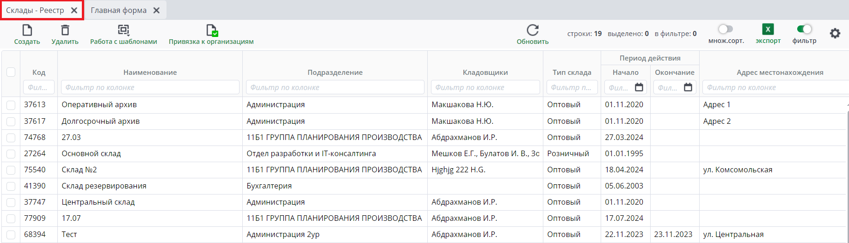Viewport: 849px width, 243px height.
Task: Open the Начало date filter calendar
Action: tap(639, 87)
